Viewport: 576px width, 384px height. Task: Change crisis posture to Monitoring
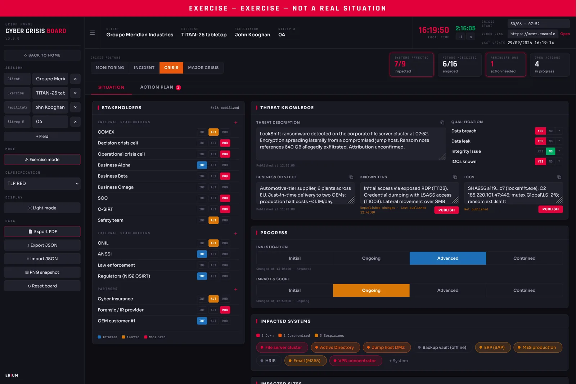click(x=110, y=68)
